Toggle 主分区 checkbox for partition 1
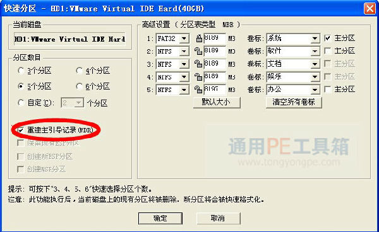 click(327, 38)
